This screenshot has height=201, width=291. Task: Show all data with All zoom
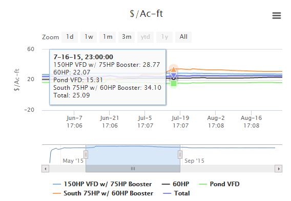tap(183, 37)
